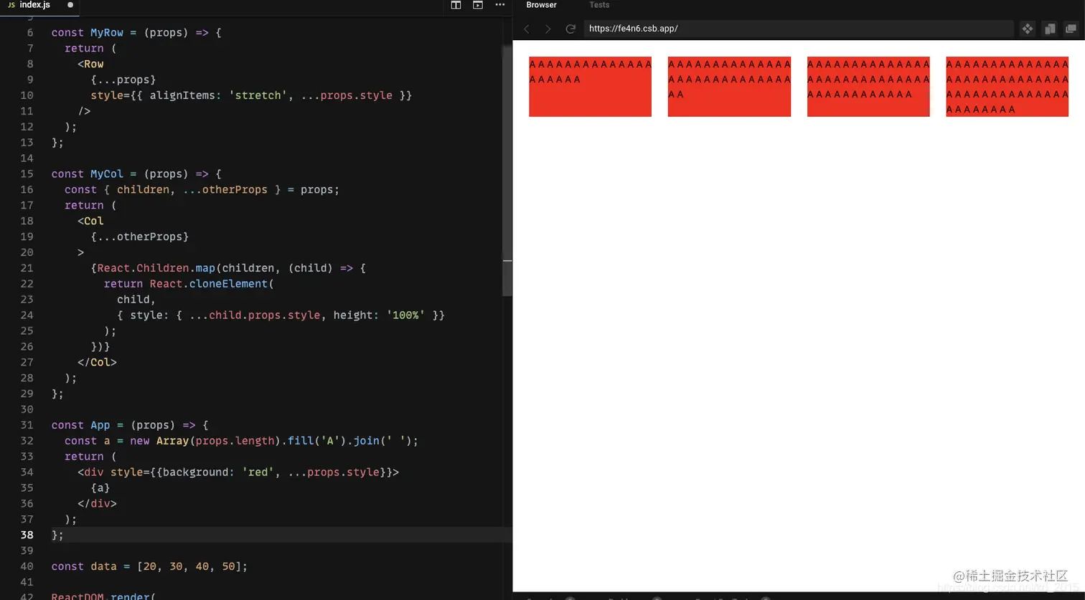Click line number 38 in the gutter
This screenshot has height=600, width=1085.
[27, 535]
